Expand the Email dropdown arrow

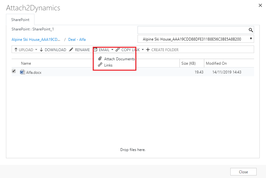[x=112, y=50]
